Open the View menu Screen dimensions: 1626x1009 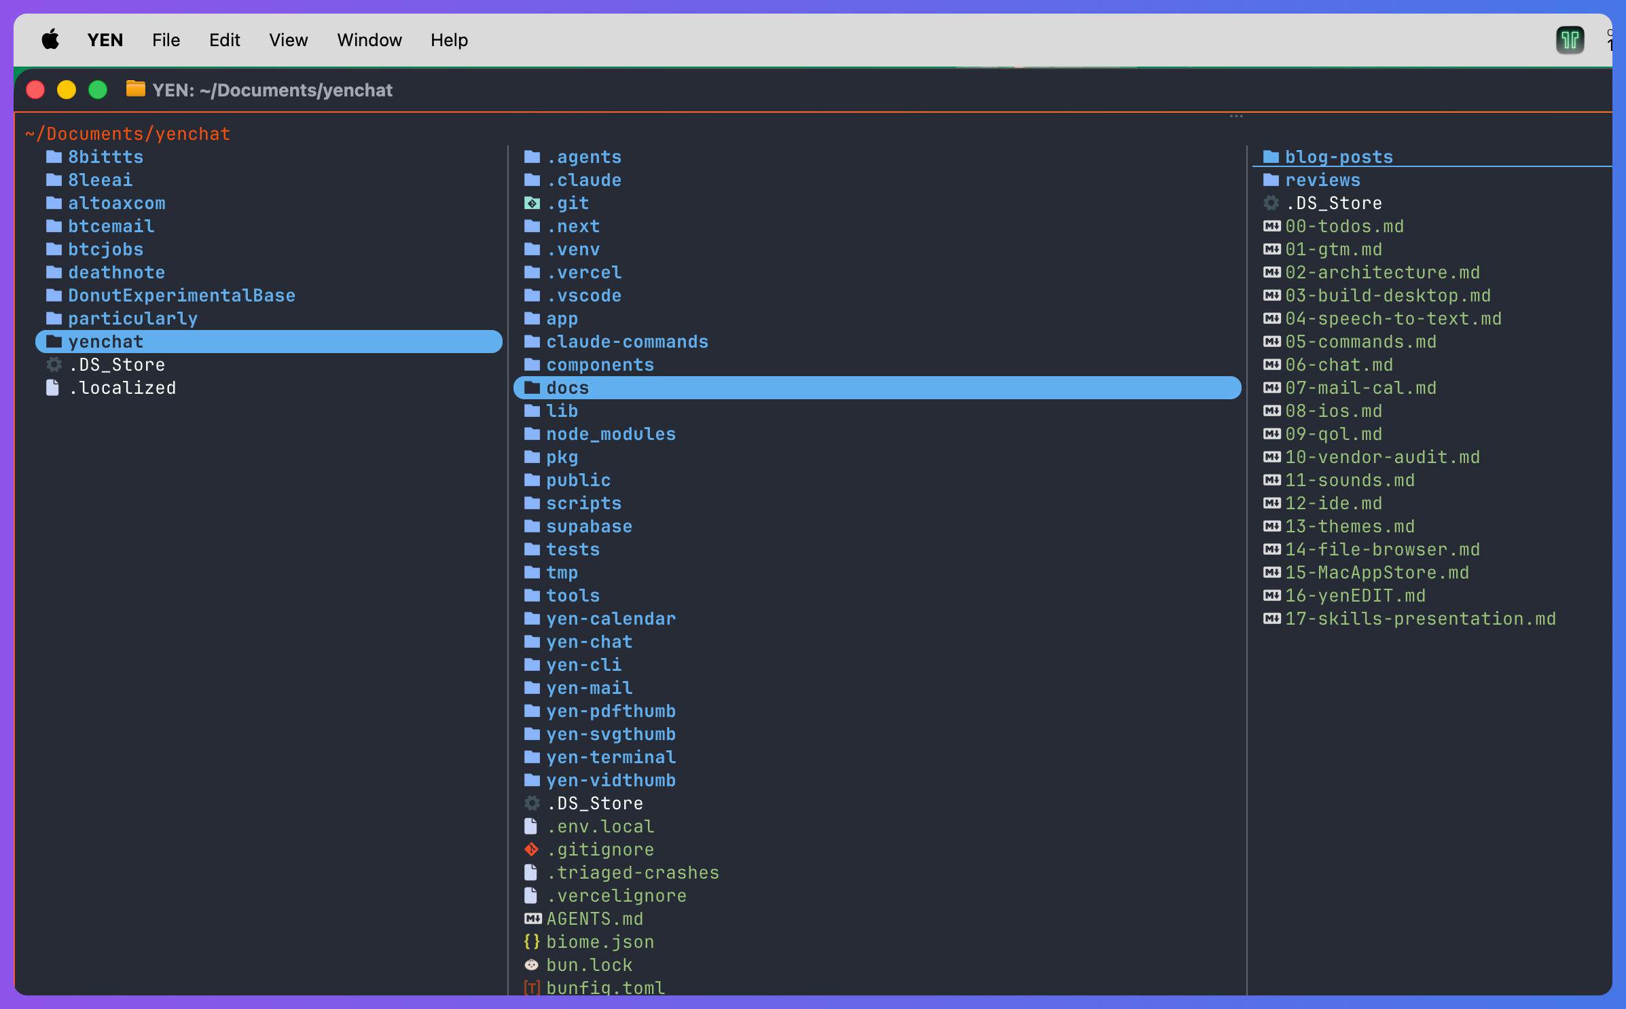[288, 40]
